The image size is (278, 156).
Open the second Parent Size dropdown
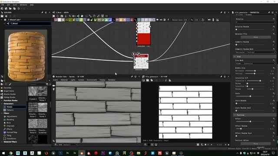(x=197, y=20)
